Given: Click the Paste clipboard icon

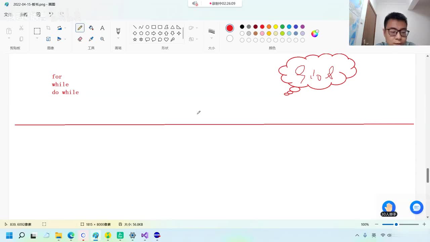Looking at the screenshot, I should (x=9, y=31).
